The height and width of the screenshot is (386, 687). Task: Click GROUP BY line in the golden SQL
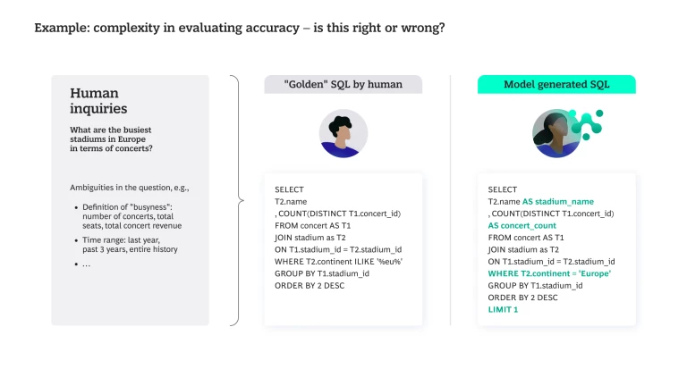pyautogui.click(x=322, y=273)
